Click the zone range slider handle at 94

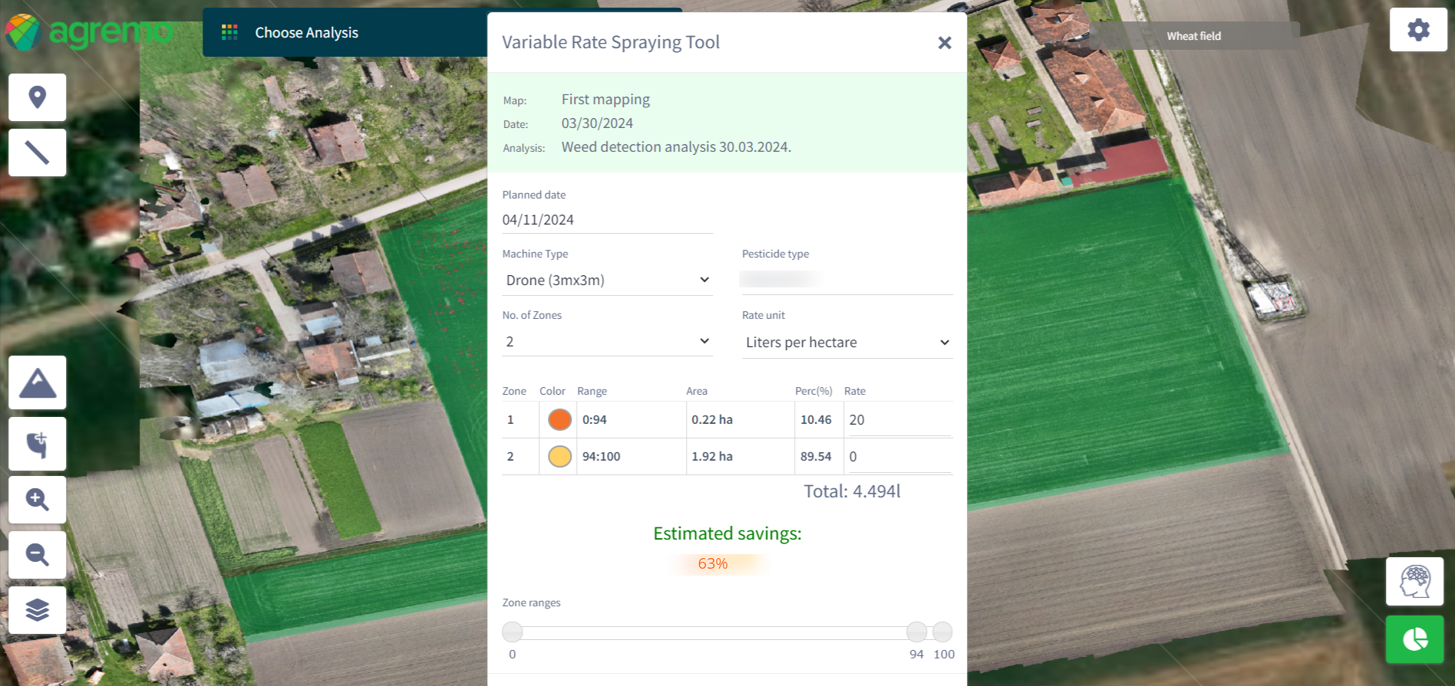916,632
